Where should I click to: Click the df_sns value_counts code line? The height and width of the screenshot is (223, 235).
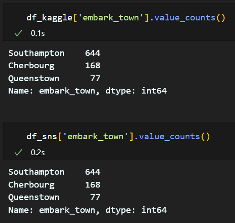[x=118, y=137]
